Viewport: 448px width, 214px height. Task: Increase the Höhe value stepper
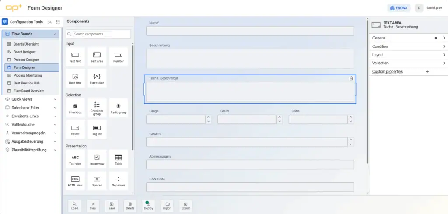351,117
